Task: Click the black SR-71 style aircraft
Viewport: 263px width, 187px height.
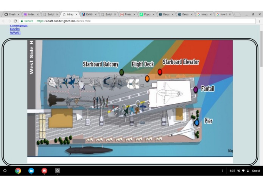Action: [56, 100]
